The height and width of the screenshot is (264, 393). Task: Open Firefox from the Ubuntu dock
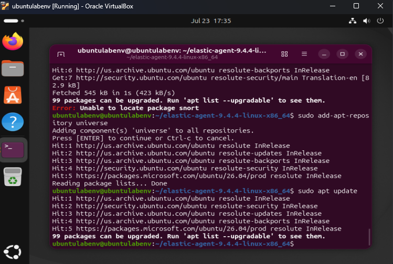(13, 41)
